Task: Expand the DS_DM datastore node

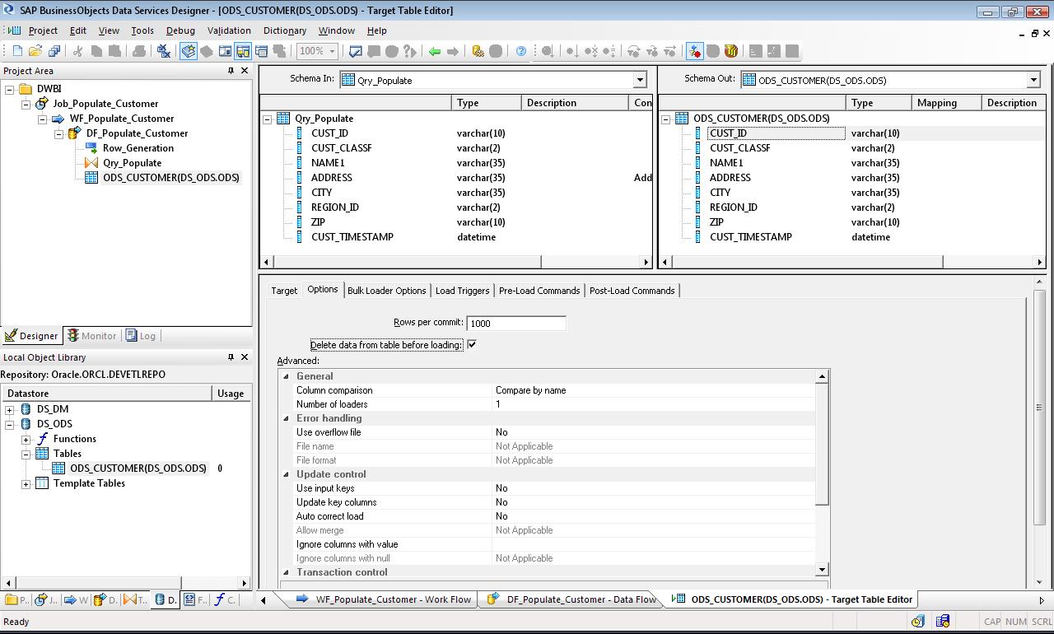Action: (9, 409)
